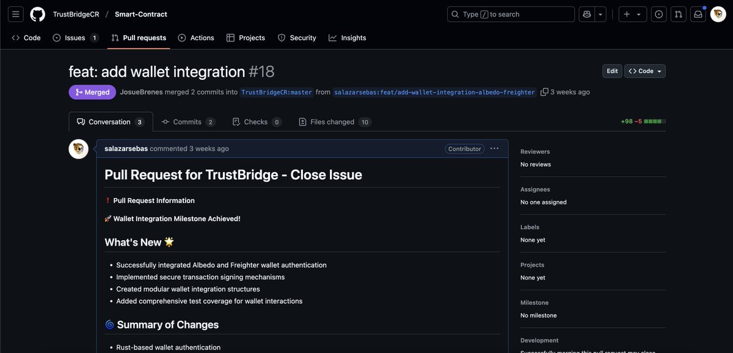Expand the Code dropdown button

click(645, 71)
